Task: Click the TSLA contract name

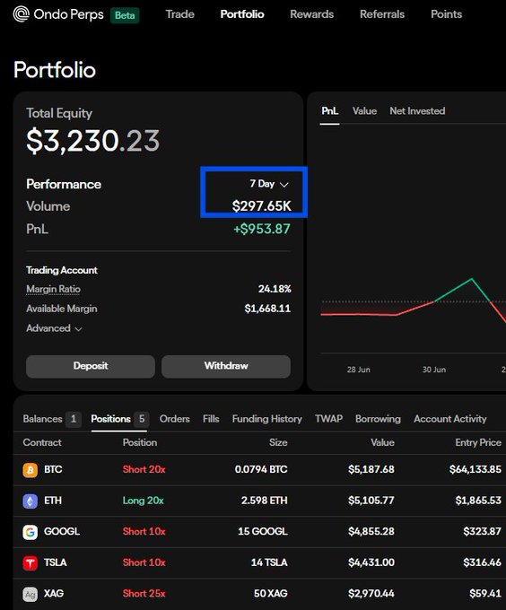Action: pyautogui.click(x=56, y=563)
